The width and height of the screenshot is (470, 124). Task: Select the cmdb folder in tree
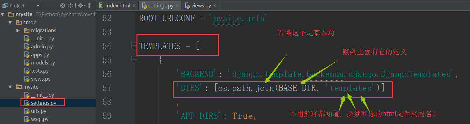point(30,22)
